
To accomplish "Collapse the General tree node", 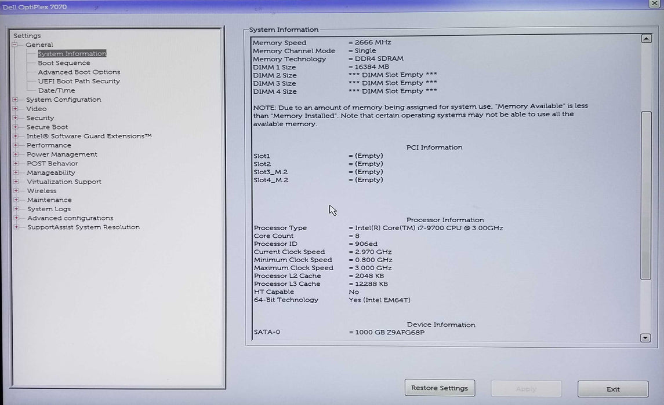I will point(15,45).
